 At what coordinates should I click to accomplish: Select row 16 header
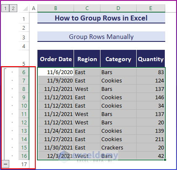tap(24, 156)
